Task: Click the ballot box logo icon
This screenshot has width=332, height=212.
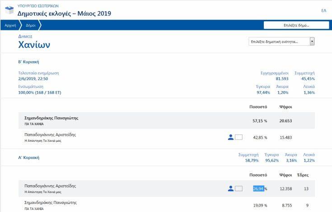Action: click(x=9, y=9)
